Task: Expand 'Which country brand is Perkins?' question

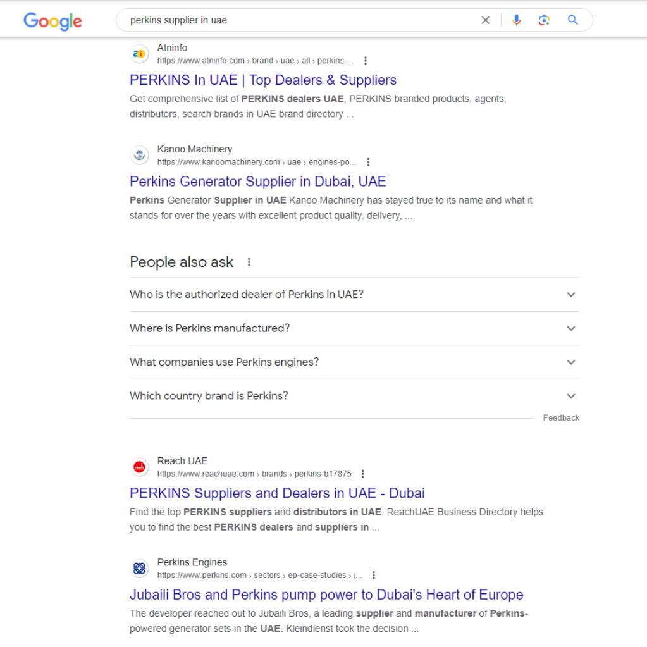Action: click(x=570, y=396)
